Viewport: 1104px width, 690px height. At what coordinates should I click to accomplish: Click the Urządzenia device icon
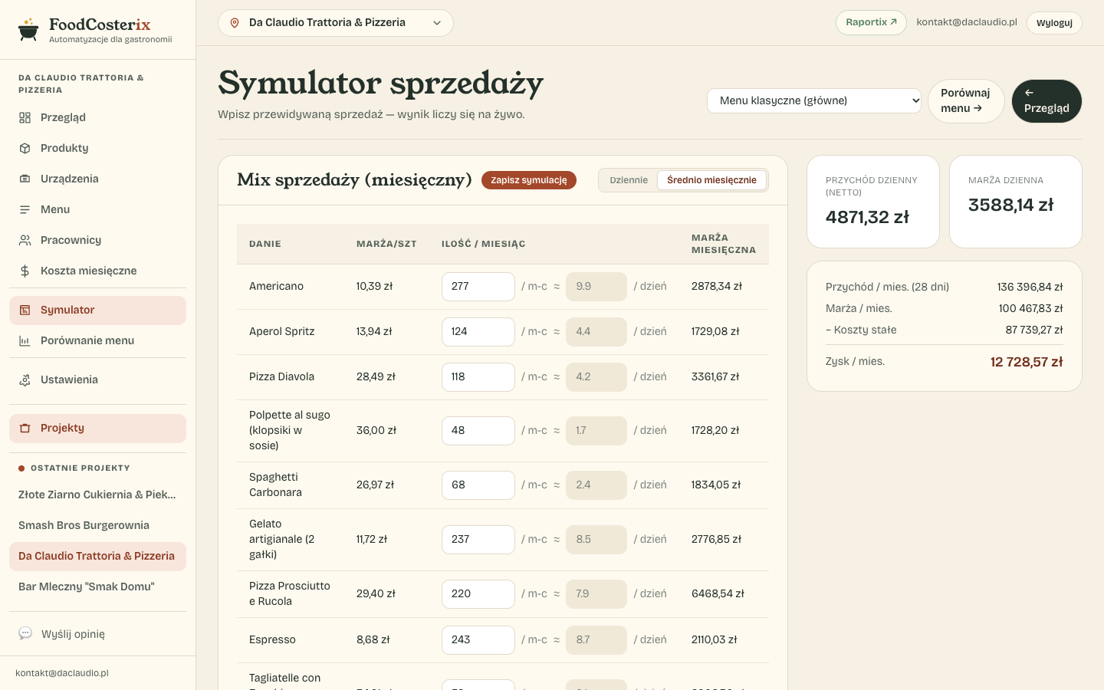pyautogui.click(x=25, y=179)
